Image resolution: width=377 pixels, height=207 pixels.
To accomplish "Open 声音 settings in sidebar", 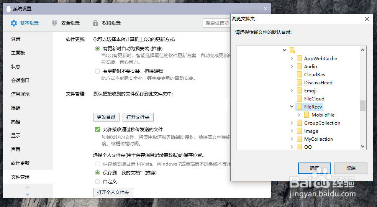I will point(28,149).
